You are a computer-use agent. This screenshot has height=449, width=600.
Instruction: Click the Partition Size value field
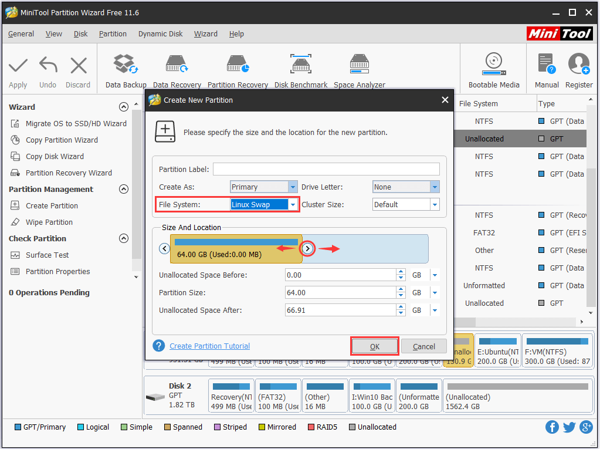pos(341,292)
